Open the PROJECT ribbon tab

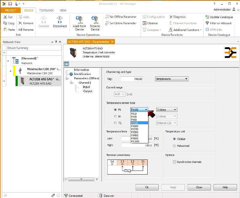(10, 10)
